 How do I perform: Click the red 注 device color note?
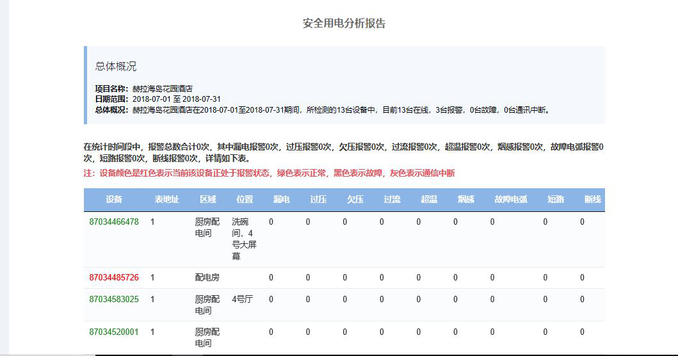tap(269, 174)
